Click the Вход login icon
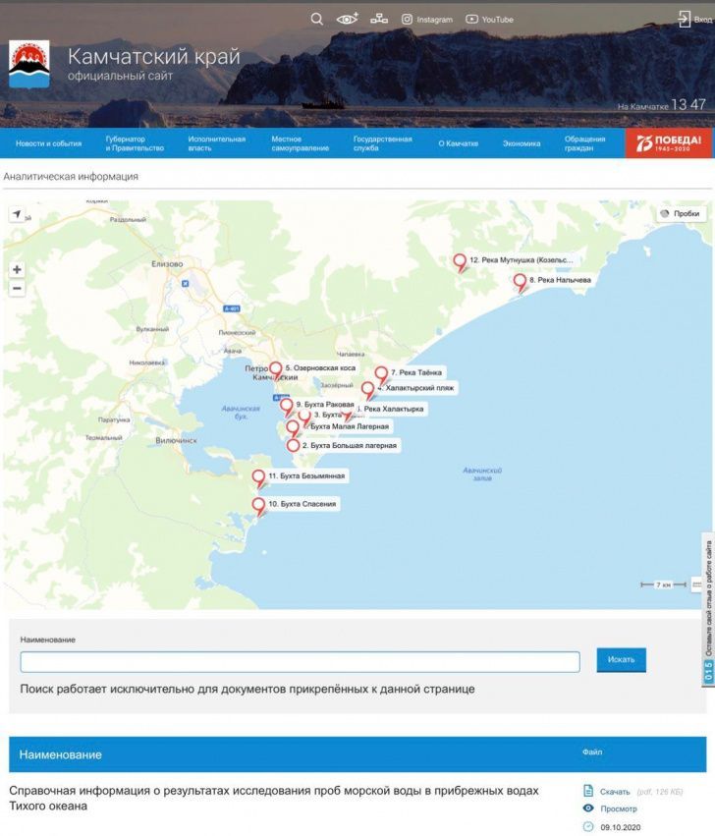The width and height of the screenshot is (715, 836). (x=685, y=19)
